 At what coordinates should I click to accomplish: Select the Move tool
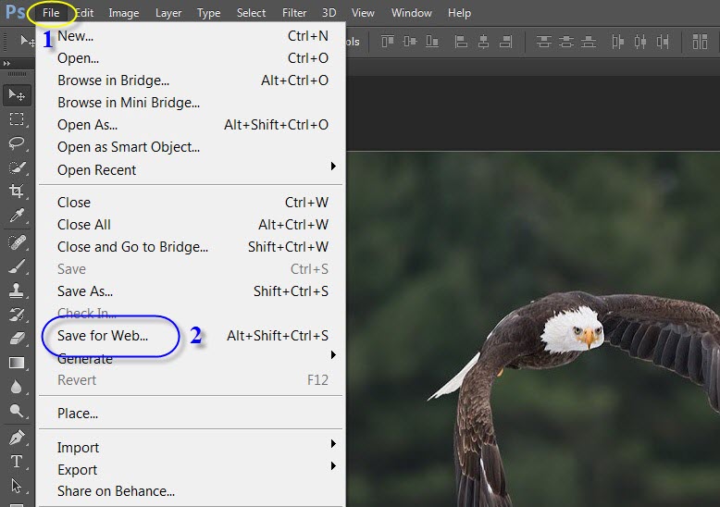pyautogui.click(x=17, y=94)
